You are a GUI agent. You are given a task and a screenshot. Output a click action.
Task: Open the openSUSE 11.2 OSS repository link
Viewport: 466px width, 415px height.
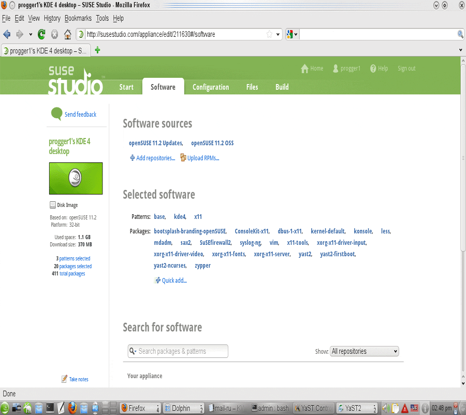(x=212, y=143)
